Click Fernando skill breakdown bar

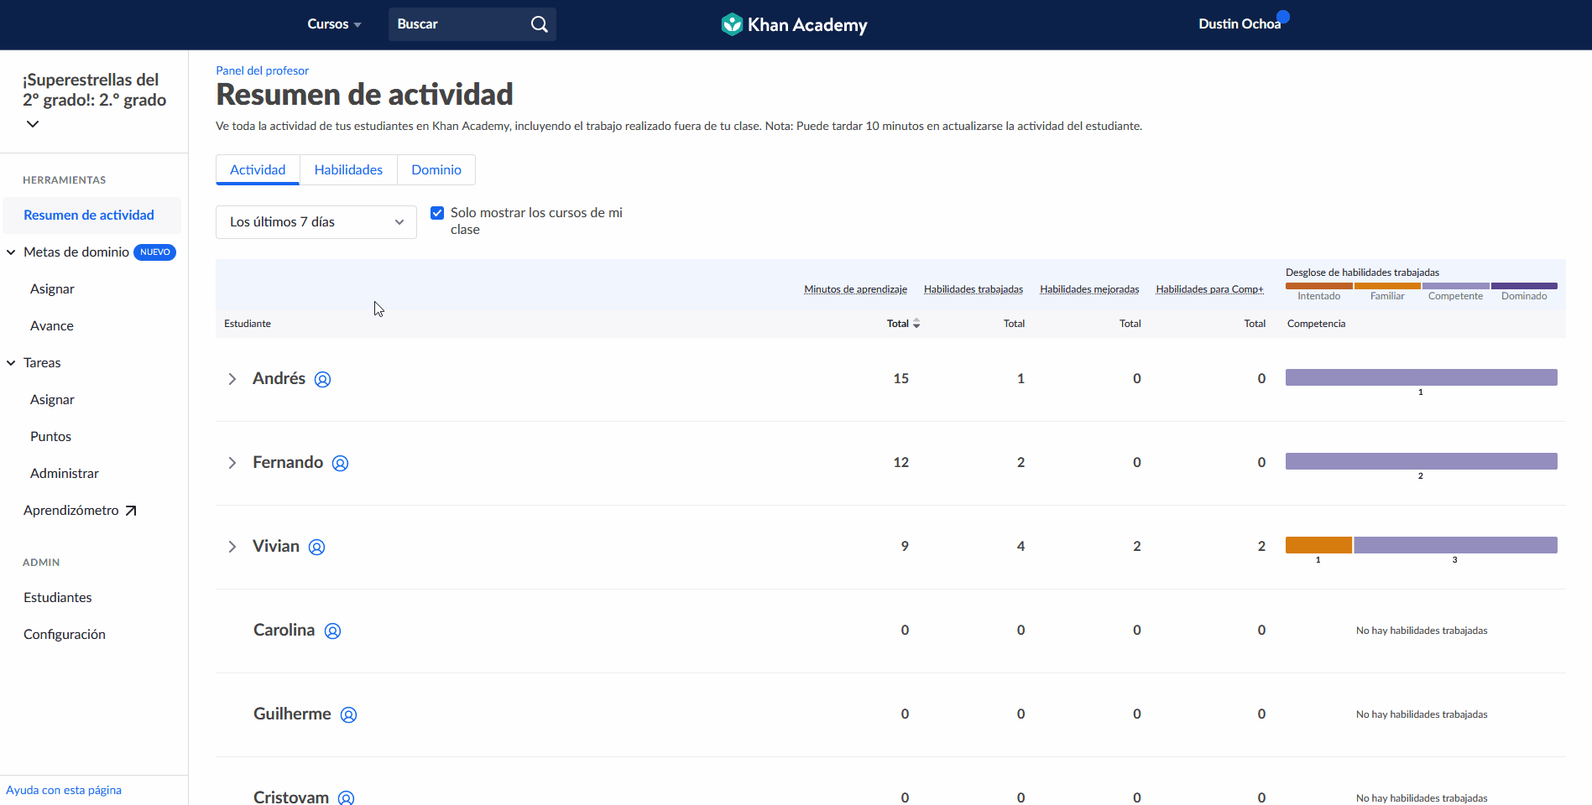[1422, 461]
